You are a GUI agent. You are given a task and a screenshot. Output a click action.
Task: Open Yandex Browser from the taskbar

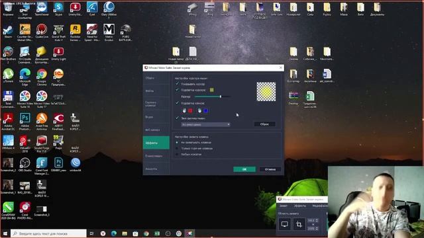(103, 233)
